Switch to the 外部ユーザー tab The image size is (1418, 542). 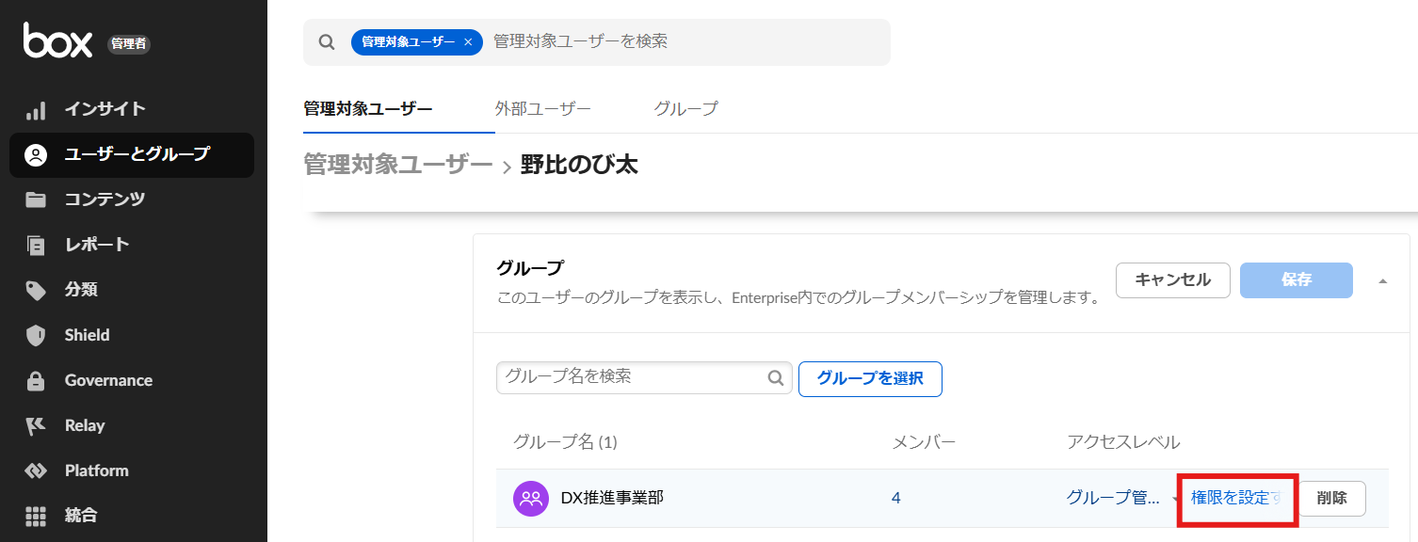(x=543, y=108)
